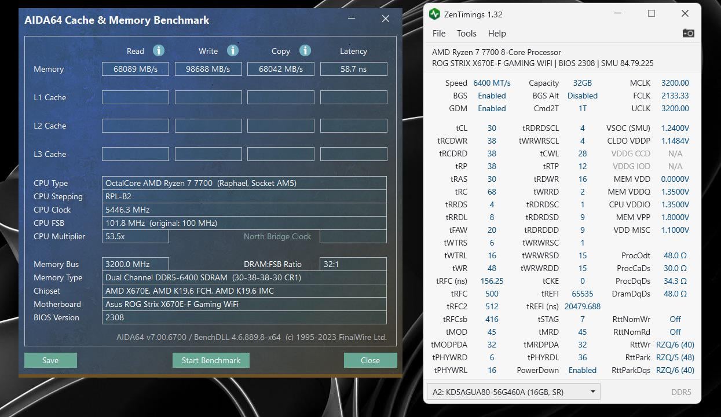
Task: Click the Cmd2T value 1T
Action: click(582, 108)
